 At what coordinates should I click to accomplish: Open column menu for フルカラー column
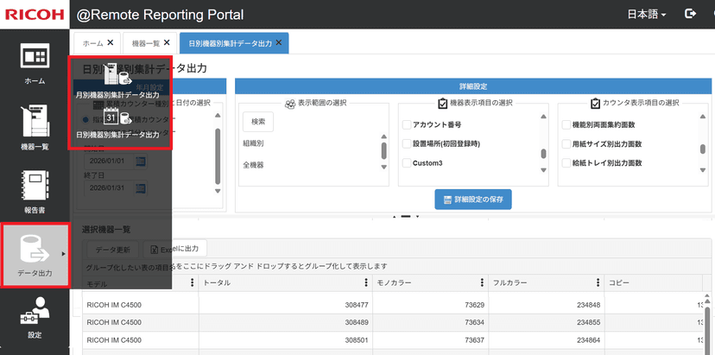[x=598, y=283]
